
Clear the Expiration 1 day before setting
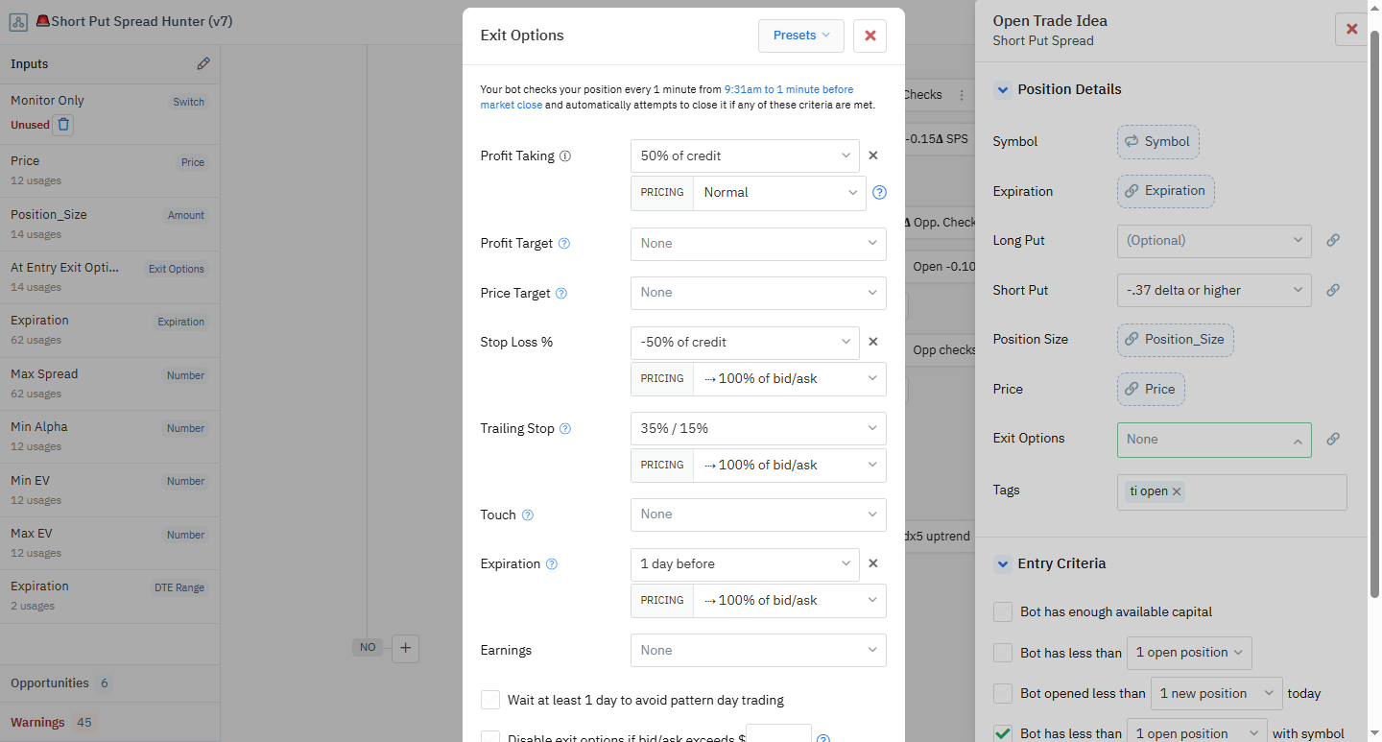coord(873,563)
